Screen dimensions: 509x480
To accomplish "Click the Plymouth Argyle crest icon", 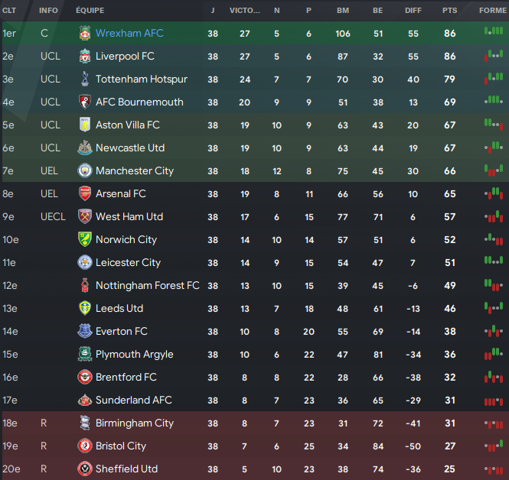I will point(85,354).
